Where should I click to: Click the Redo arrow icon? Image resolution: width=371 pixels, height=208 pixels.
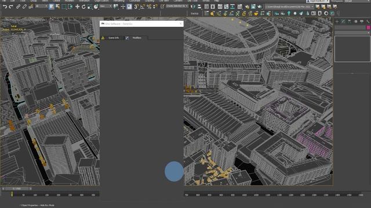click(11, 6)
